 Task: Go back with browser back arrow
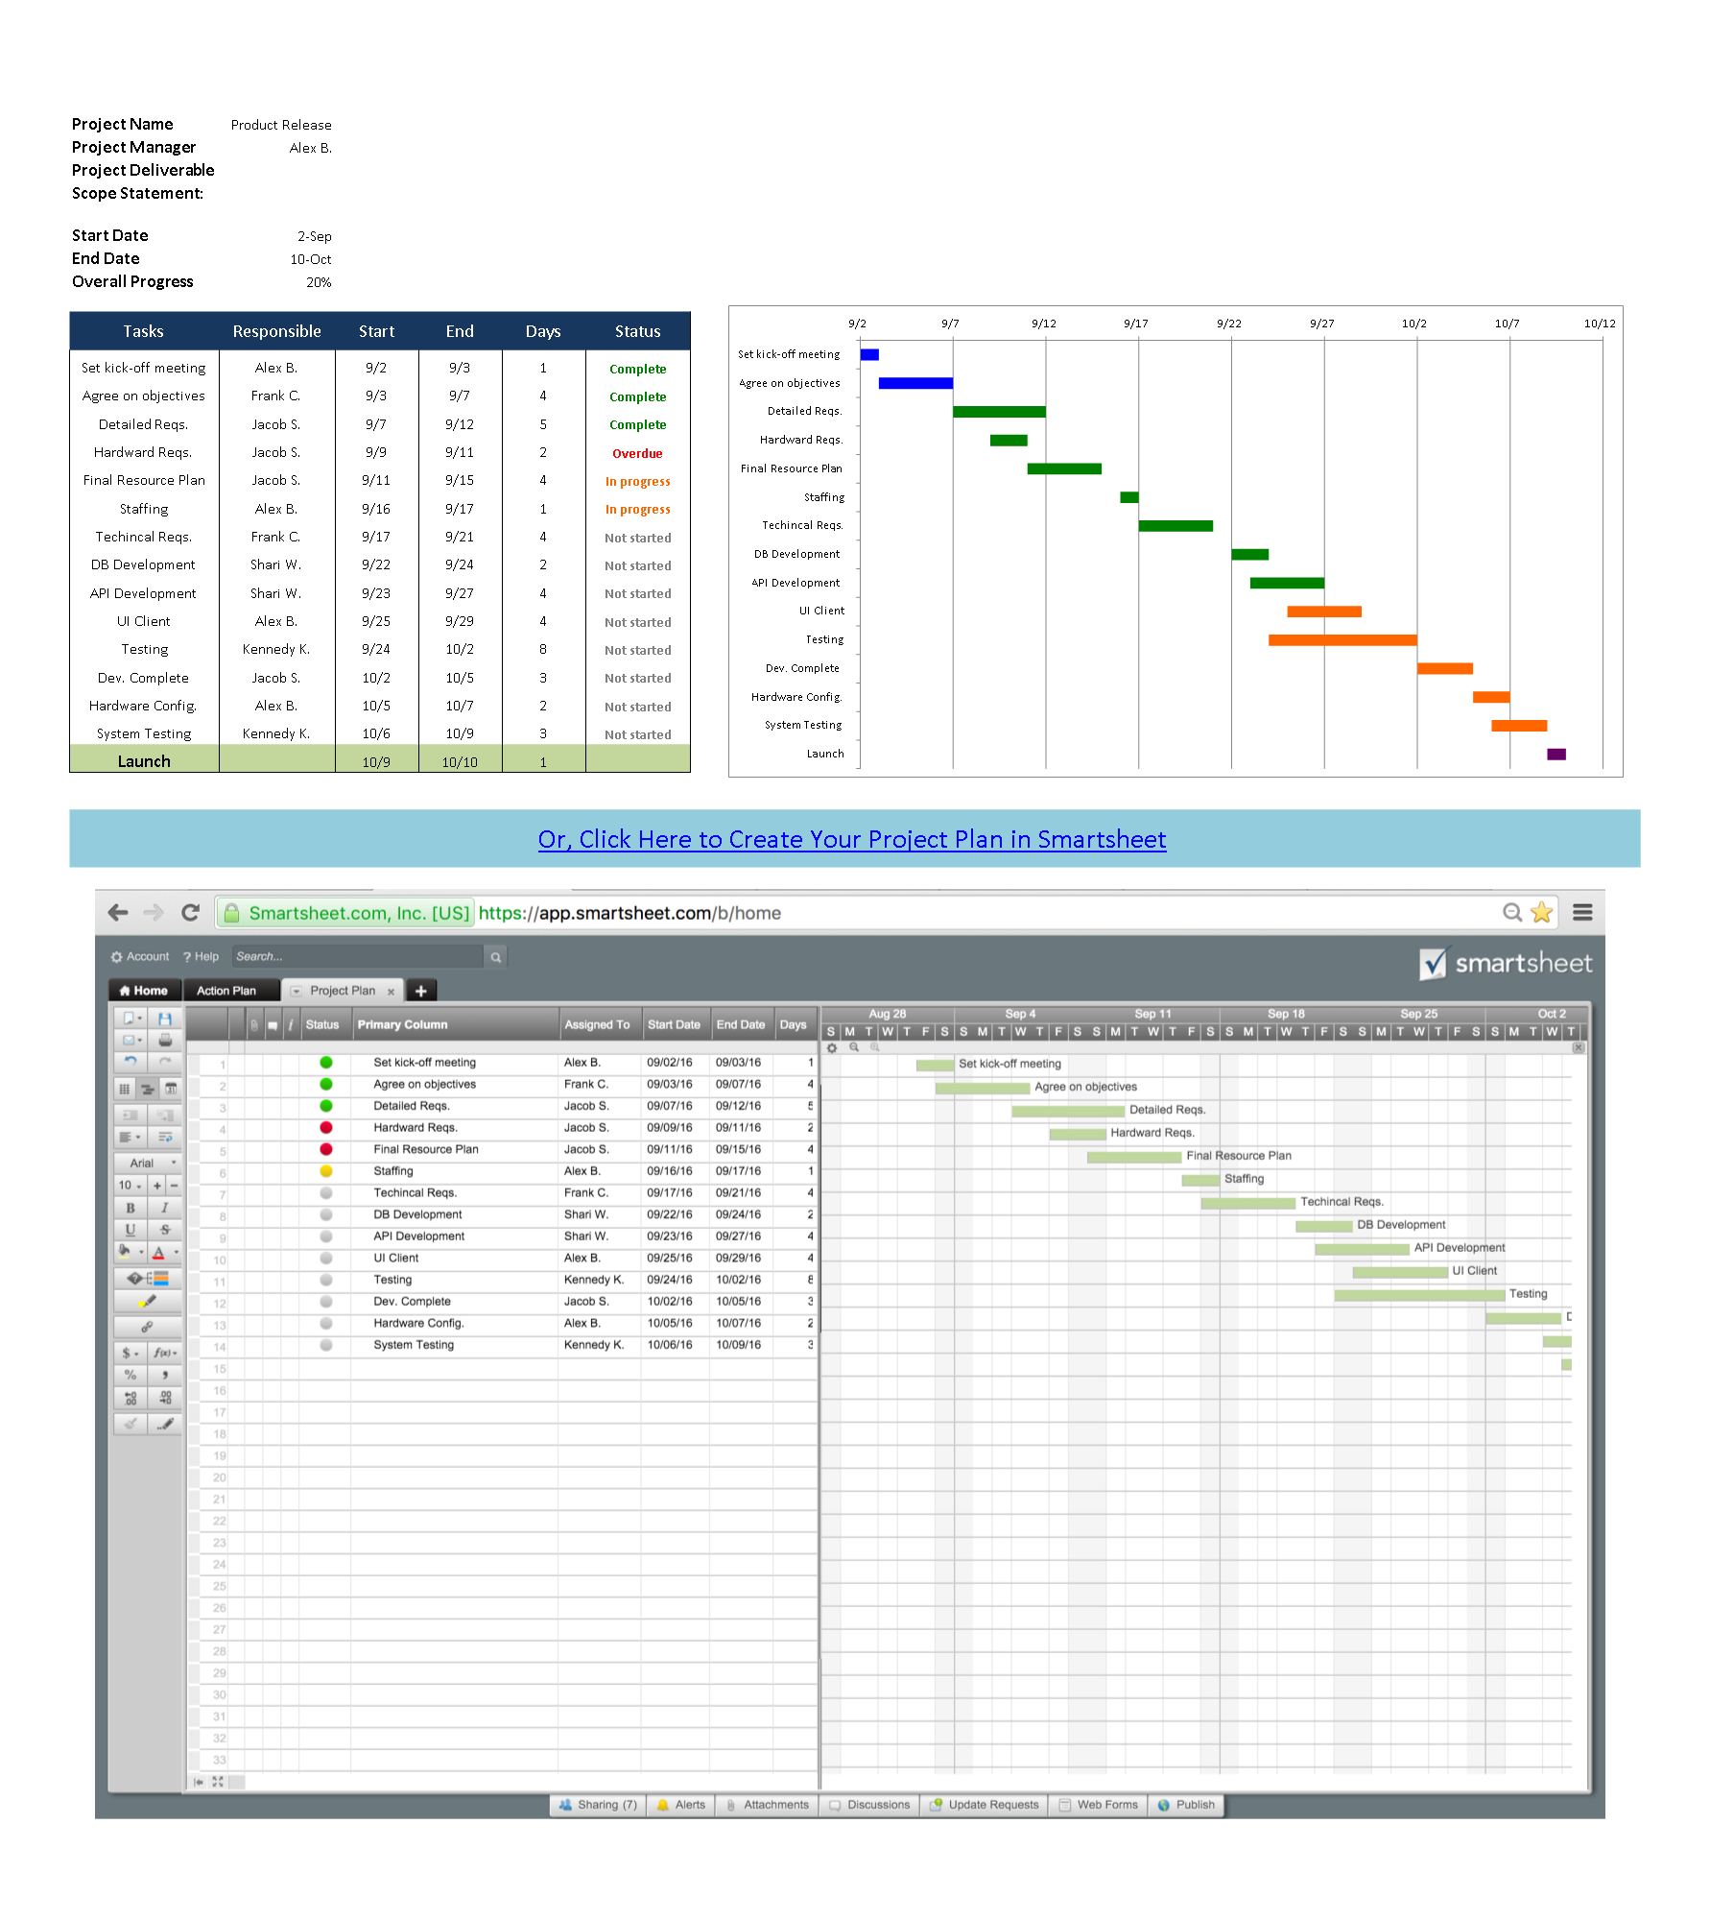tap(118, 913)
